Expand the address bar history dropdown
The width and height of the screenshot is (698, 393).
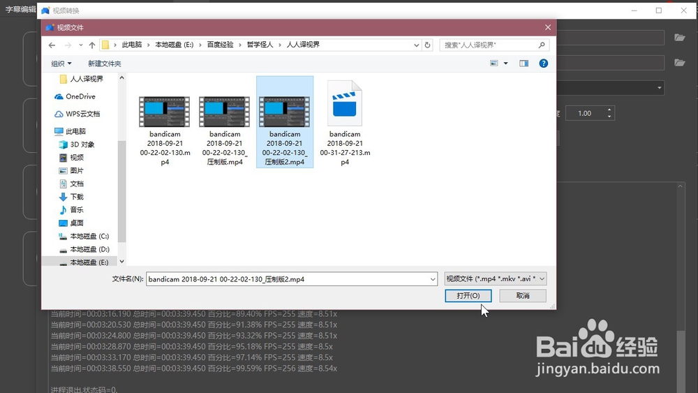(x=416, y=45)
